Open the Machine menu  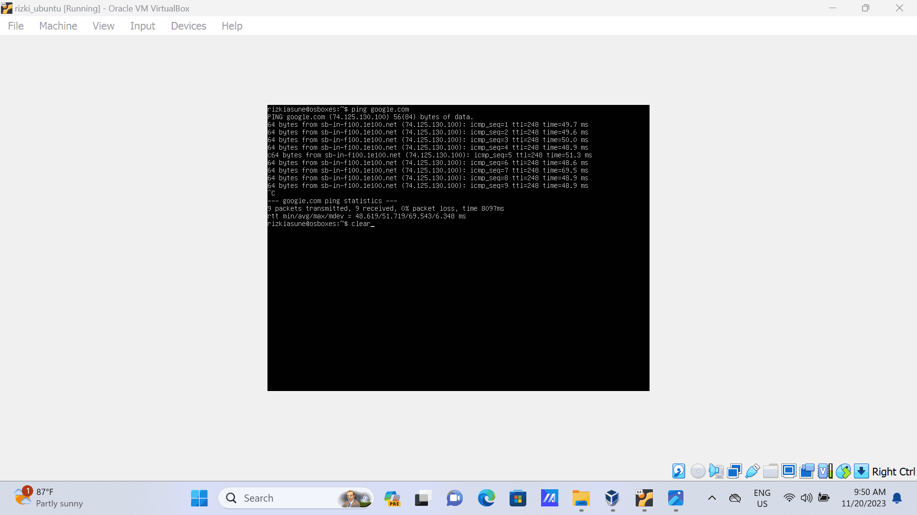click(x=58, y=26)
